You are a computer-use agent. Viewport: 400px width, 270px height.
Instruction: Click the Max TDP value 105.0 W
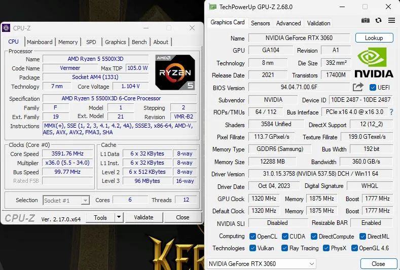[137, 68]
